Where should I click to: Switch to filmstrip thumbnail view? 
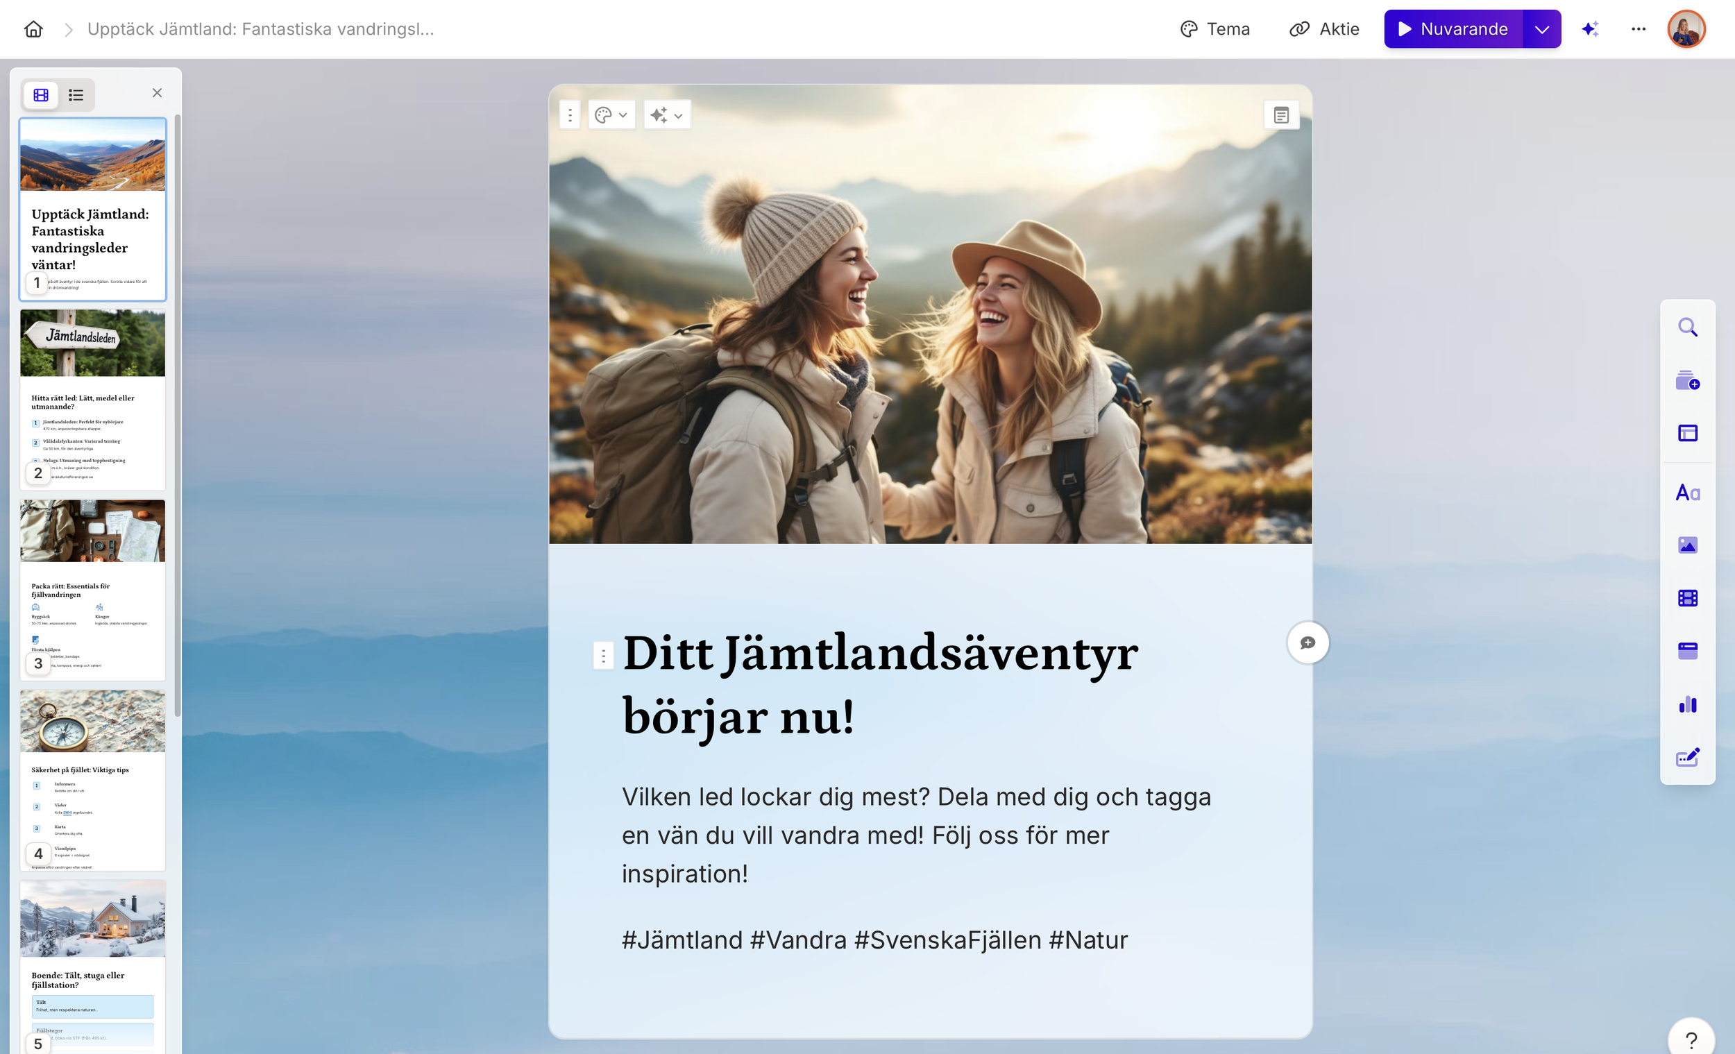tap(41, 94)
